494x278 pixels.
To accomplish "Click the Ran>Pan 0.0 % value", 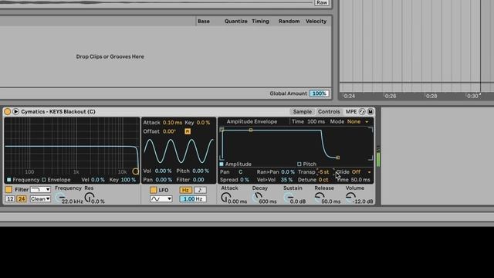I will click(x=288, y=171).
